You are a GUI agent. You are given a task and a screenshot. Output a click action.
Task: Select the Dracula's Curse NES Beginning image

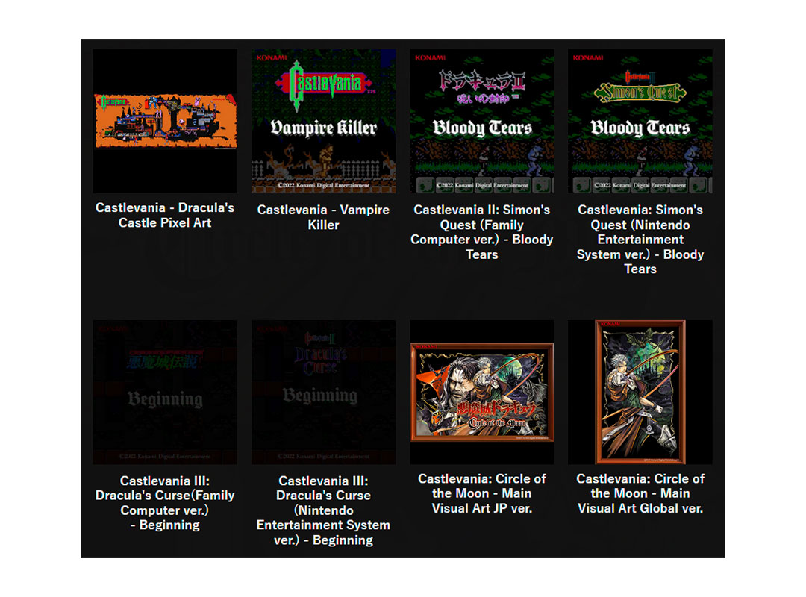(x=322, y=391)
